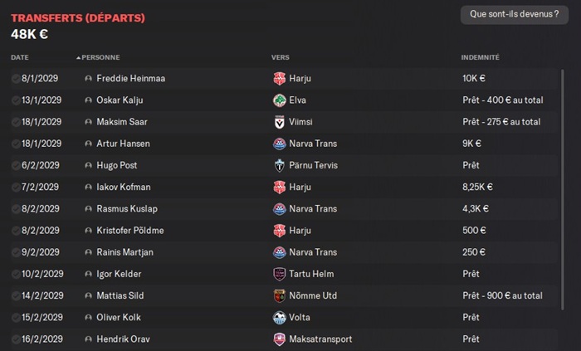This screenshot has height=351, width=581.
Task: Click the Viimsi club badge icon
Action: 279,122
